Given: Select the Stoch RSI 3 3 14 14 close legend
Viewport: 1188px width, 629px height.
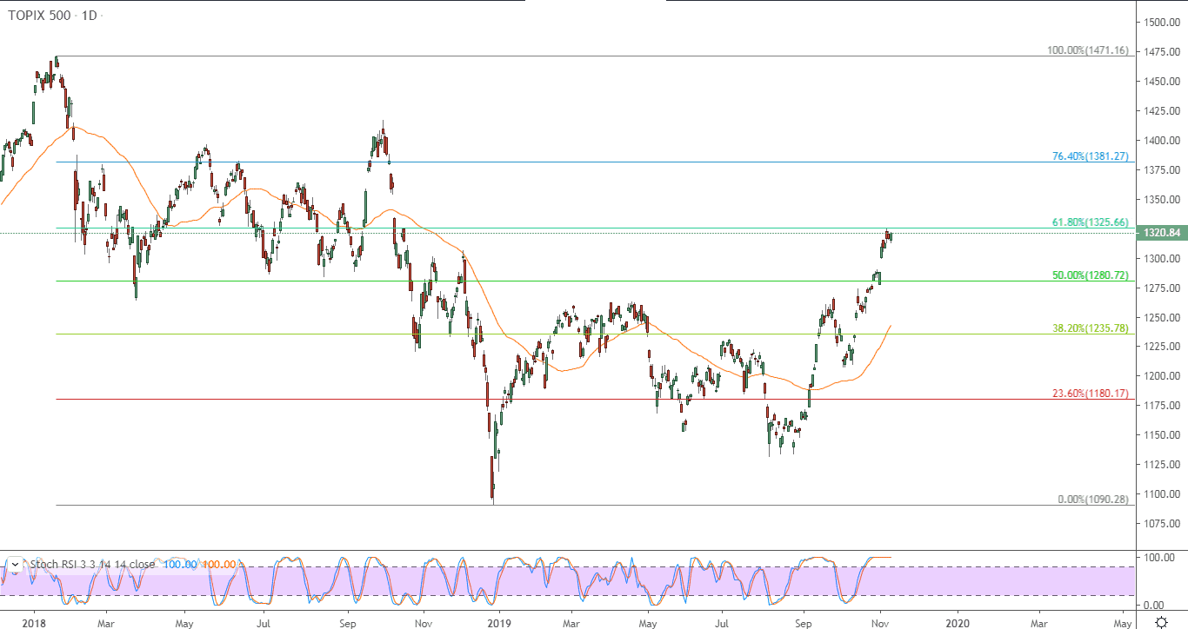Looking at the screenshot, I should point(92,564).
